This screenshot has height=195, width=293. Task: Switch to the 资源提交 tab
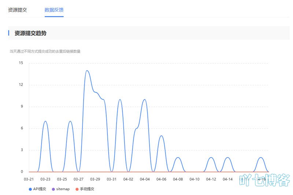(x=18, y=10)
